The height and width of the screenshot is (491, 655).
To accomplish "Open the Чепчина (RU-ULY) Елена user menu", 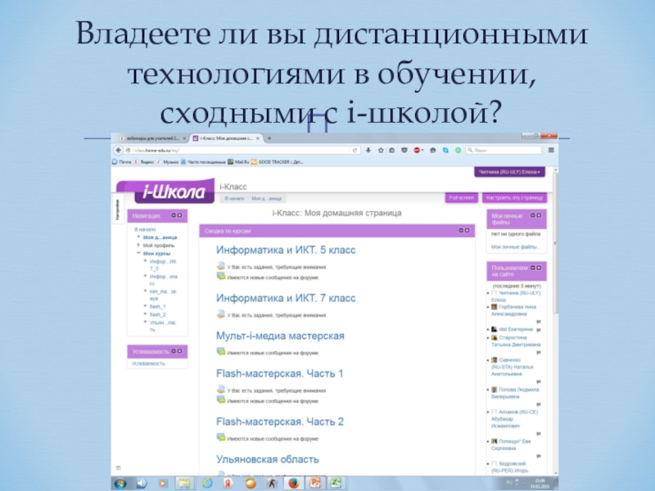I will pyautogui.click(x=509, y=172).
